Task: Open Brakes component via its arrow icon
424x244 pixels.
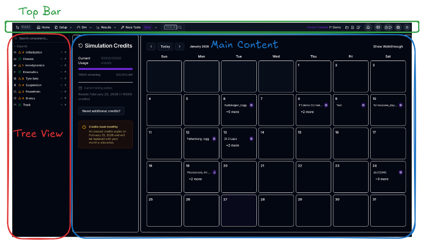Action: [65, 98]
